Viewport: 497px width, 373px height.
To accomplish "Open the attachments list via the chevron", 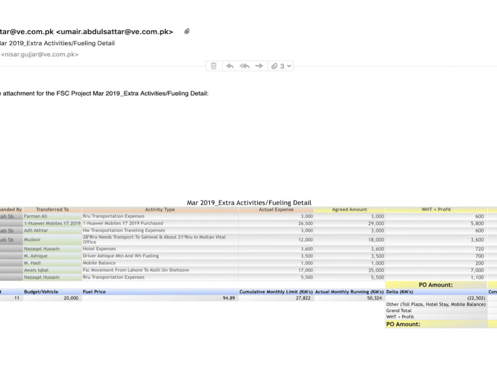I will click(289, 66).
